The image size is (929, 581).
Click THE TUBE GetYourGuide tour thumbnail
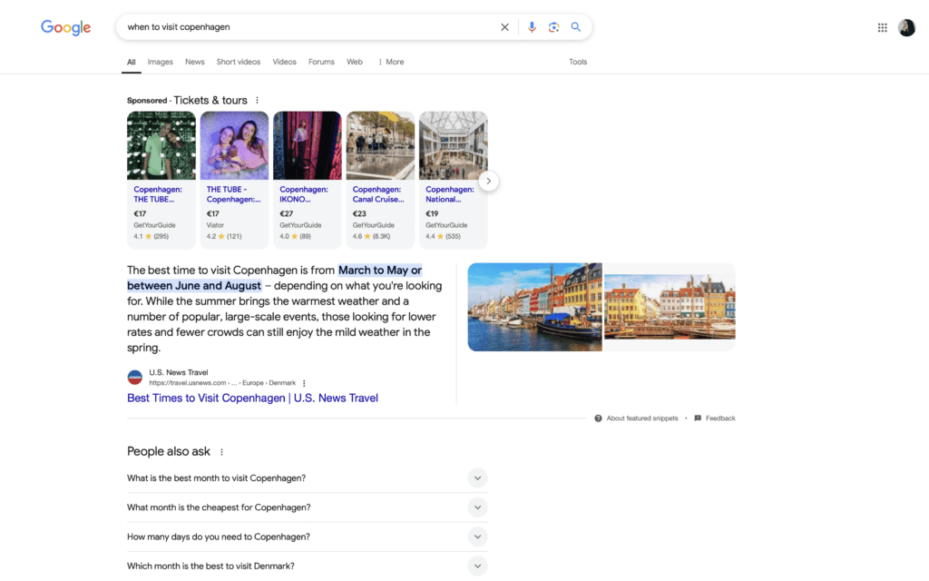[161, 145]
